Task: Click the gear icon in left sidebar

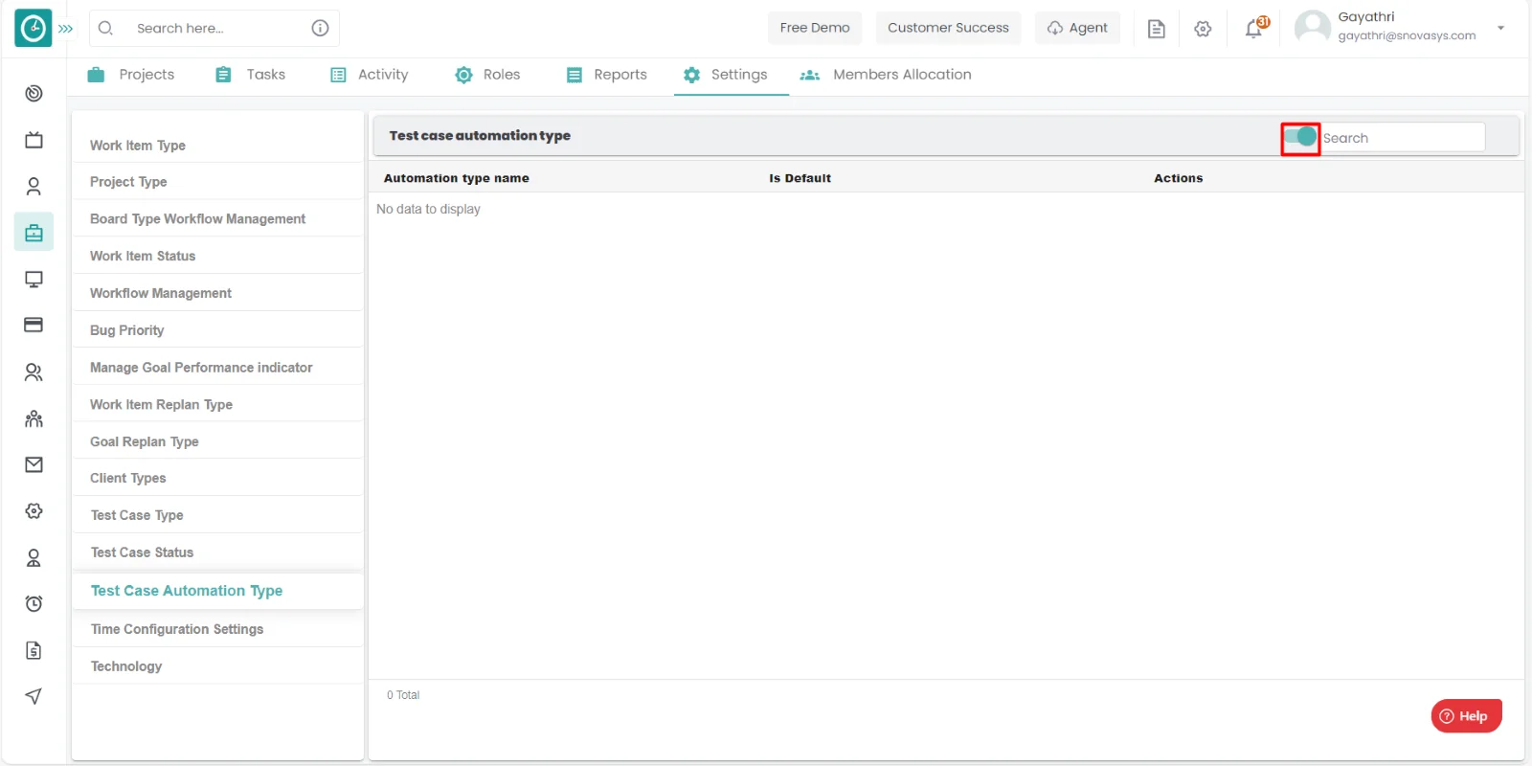Action: click(34, 511)
